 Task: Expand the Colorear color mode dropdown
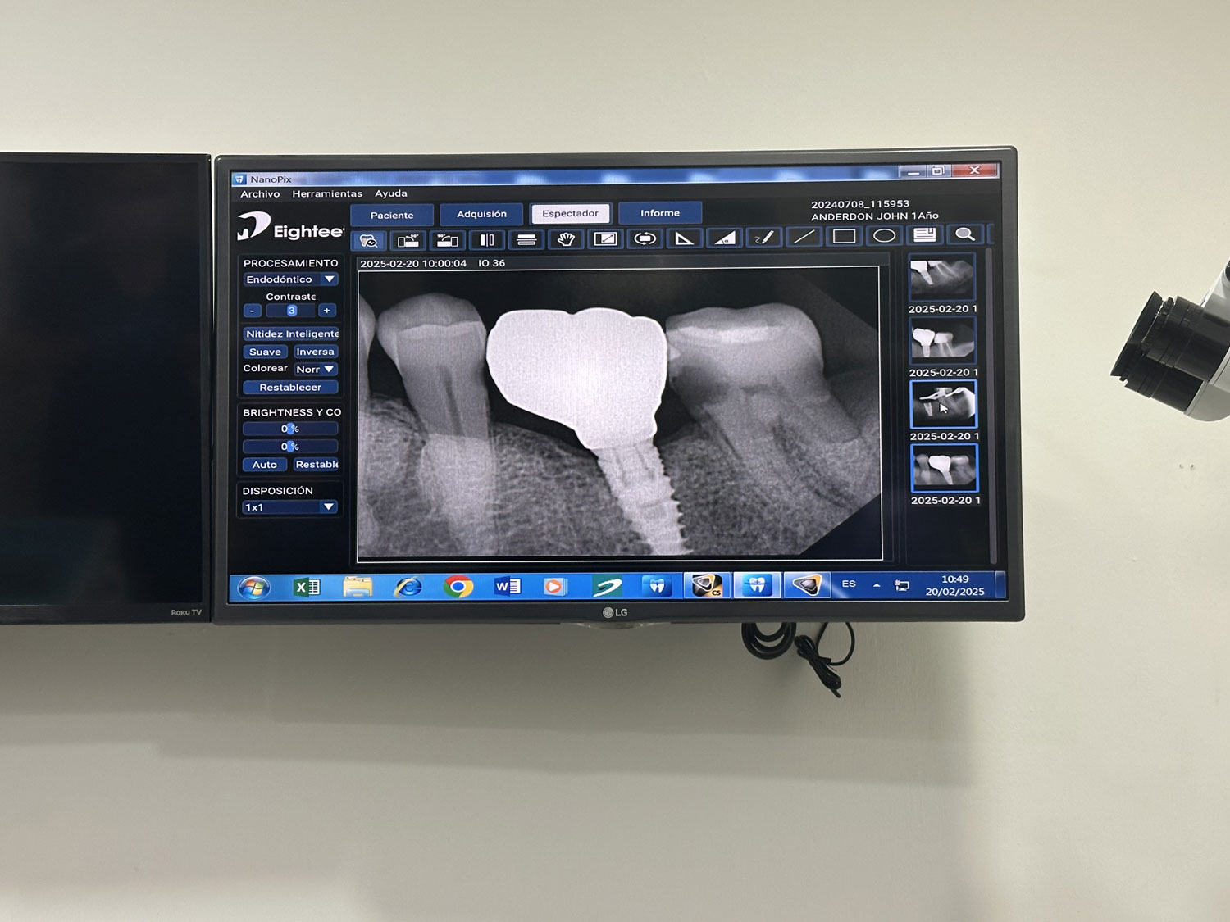pos(316,370)
